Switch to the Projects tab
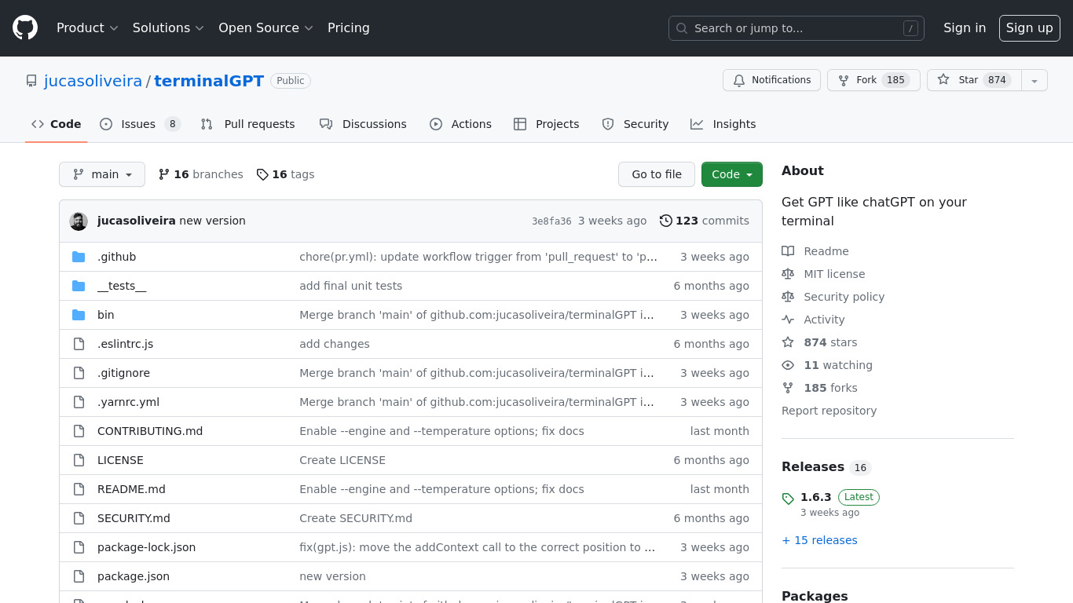This screenshot has width=1073, height=603. click(x=547, y=124)
